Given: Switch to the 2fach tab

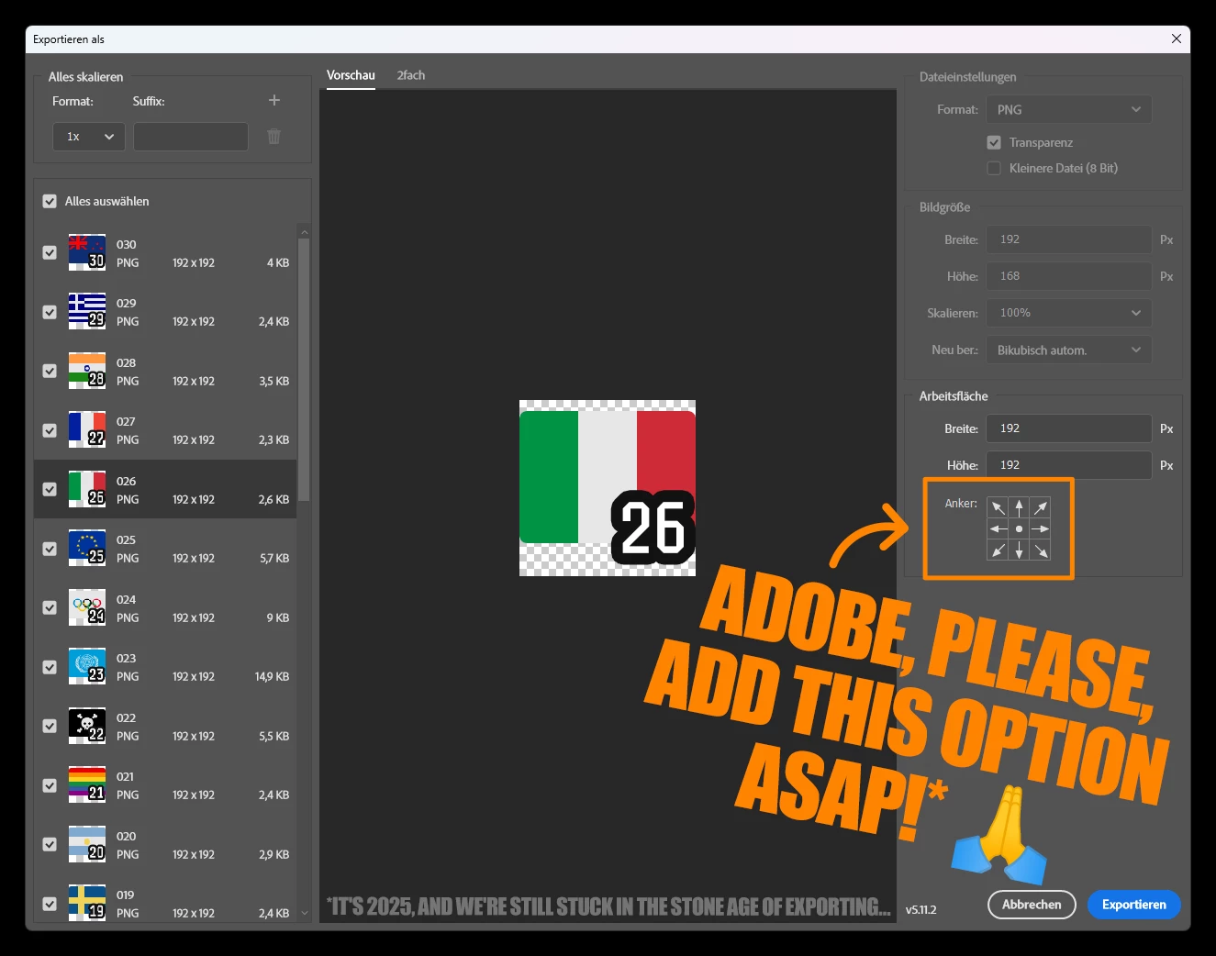Looking at the screenshot, I should (x=411, y=75).
